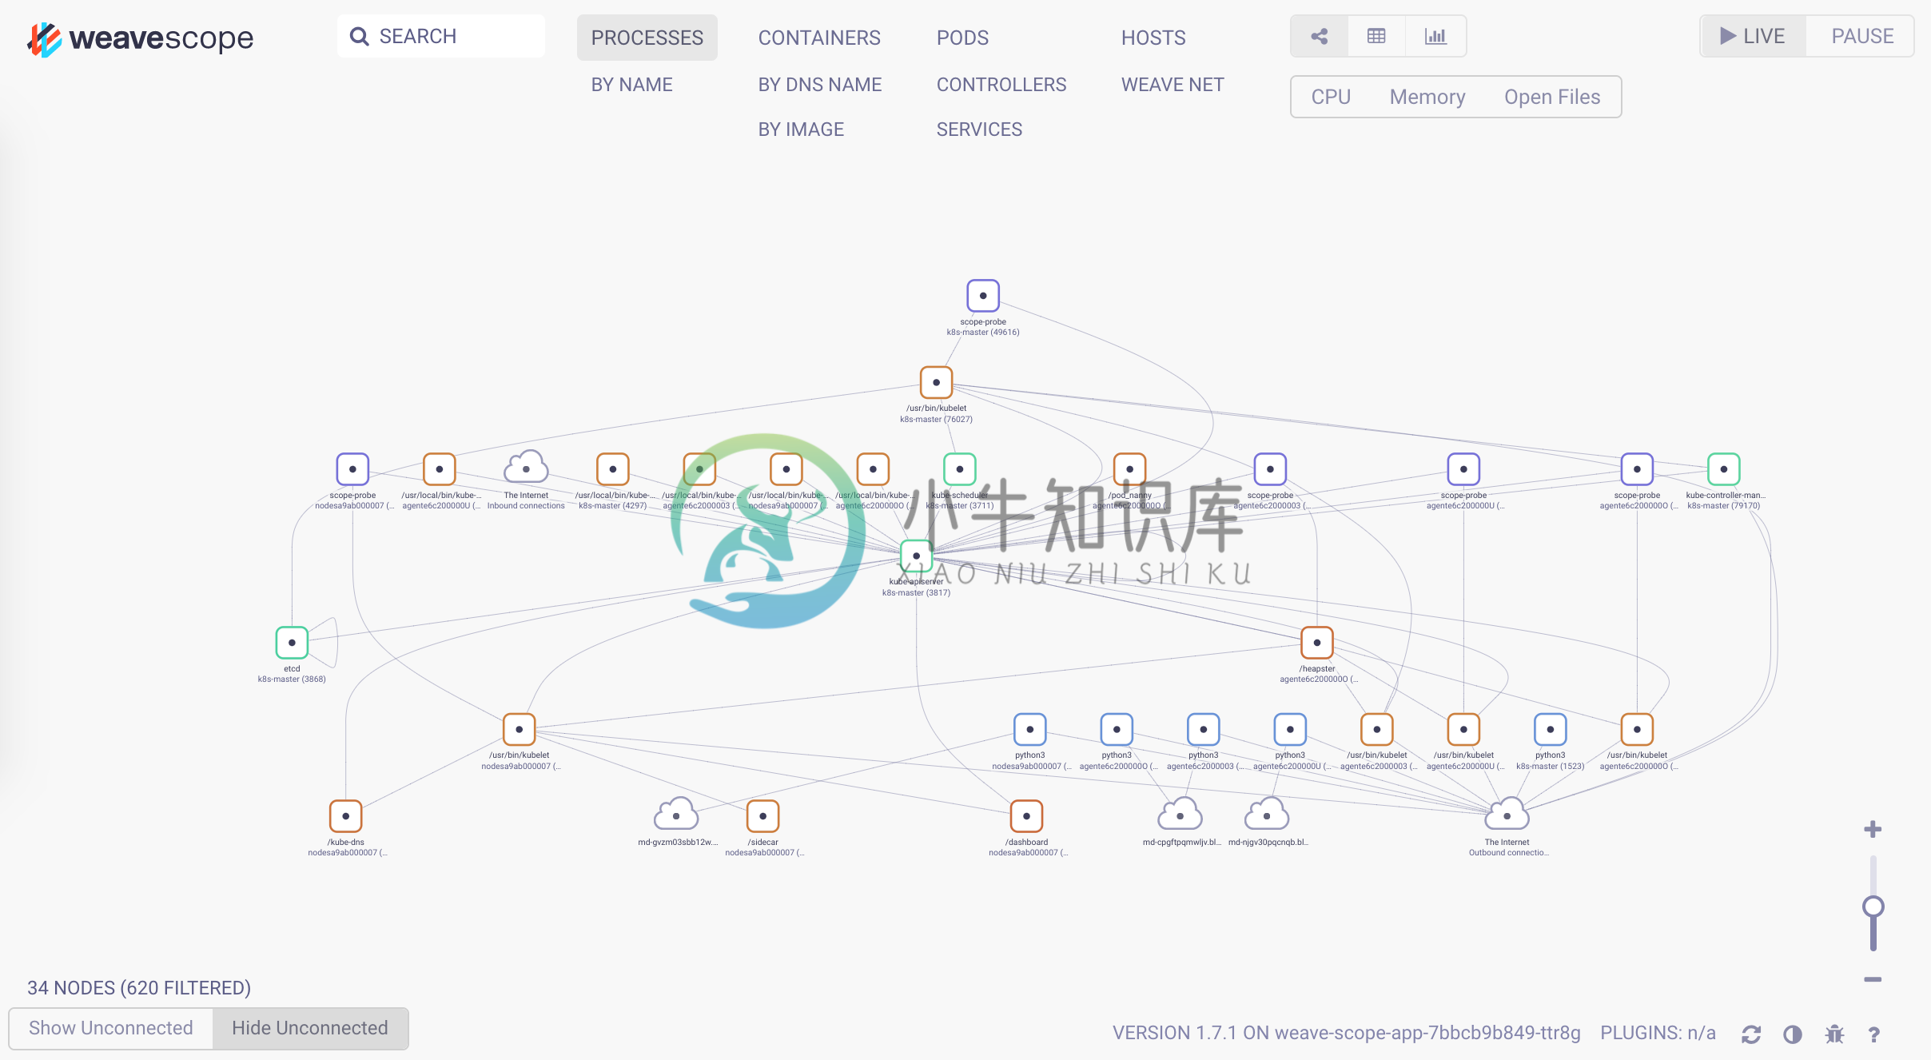This screenshot has height=1060, width=1931.
Task: Open the WEAVE NET view
Action: pyautogui.click(x=1173, y=85)
